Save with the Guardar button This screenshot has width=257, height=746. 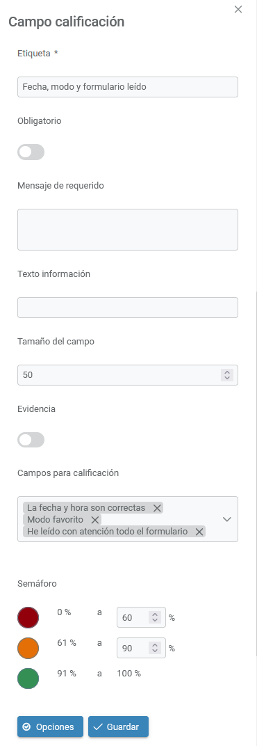[118, 727]
